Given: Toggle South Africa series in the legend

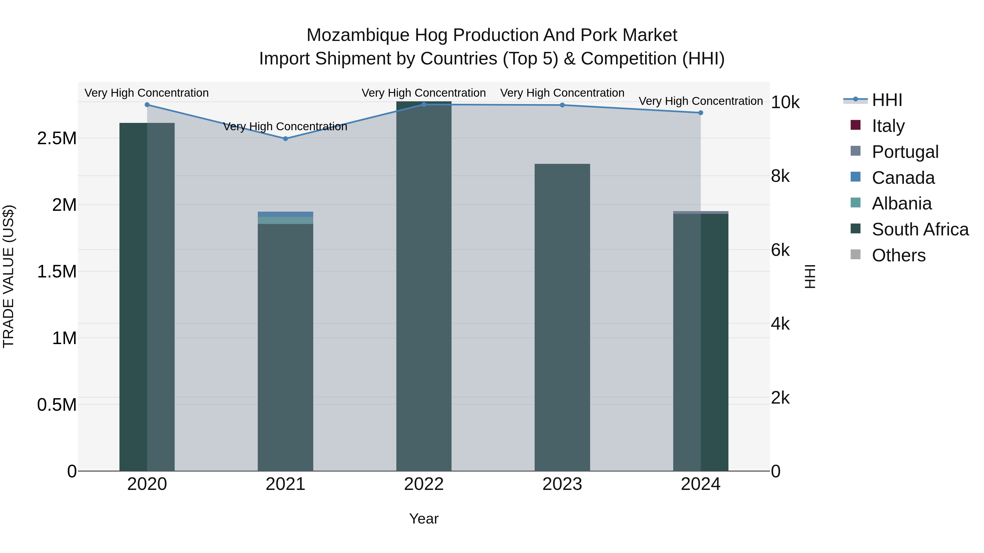Looking at the screenshot, I should pos(909,229).
